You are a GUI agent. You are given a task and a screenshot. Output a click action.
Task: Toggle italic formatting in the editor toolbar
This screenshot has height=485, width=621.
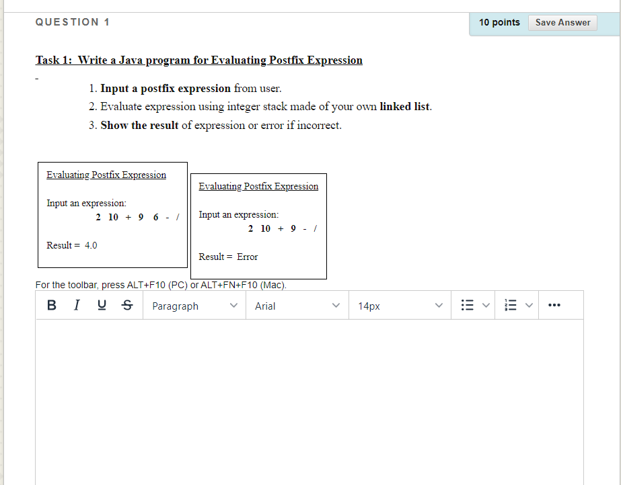click(76, 305)
